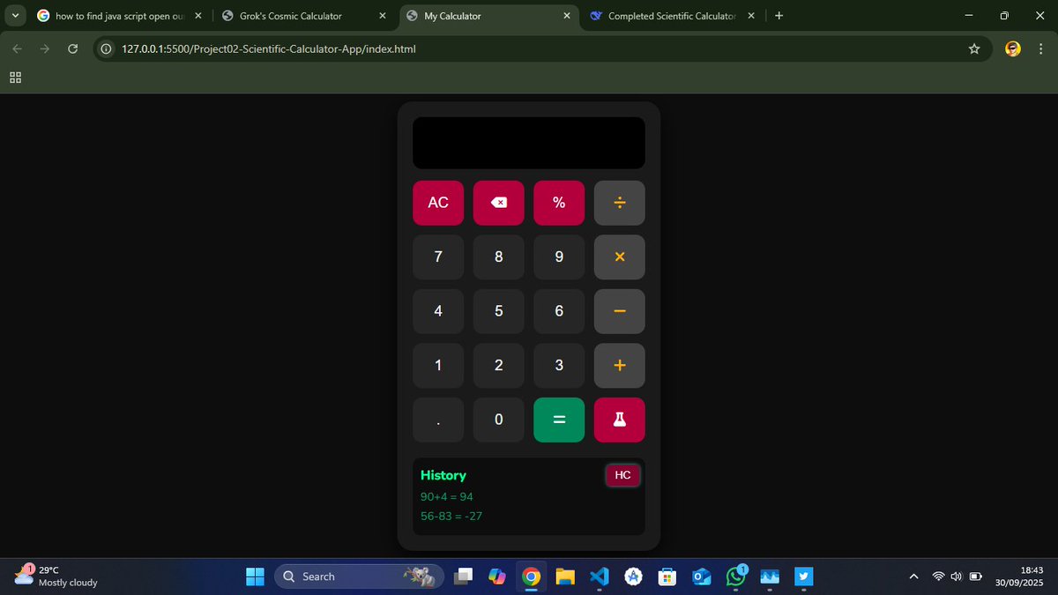Toggle scientific mode with the flask button
The image size is (1058, 595).
(620, 420)
